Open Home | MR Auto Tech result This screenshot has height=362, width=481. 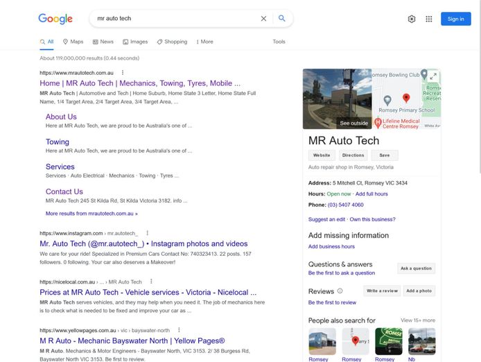140,83
